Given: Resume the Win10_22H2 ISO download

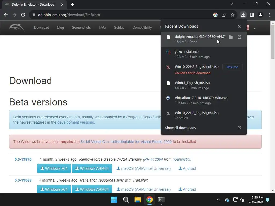Looking at the screenshot, I should [232, 67].
